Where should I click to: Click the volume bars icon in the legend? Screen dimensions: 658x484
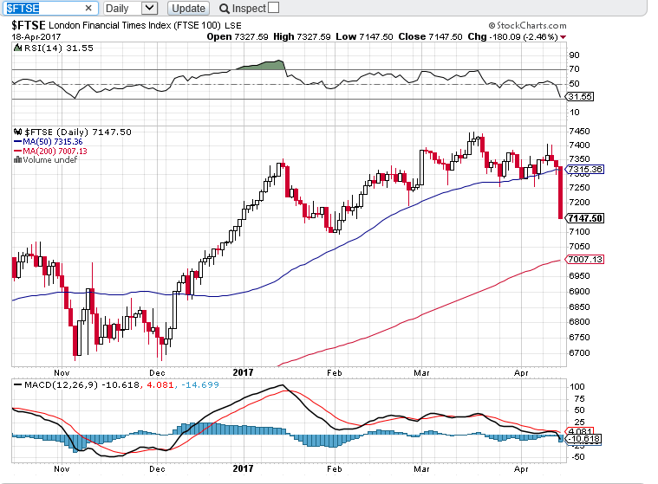pyautogui.click(x=17, y=159)
